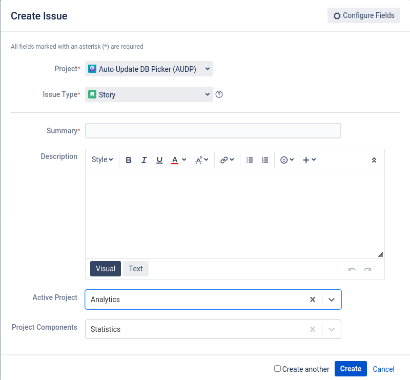Click the Create button
This screenshot has height=380, width=410.
351,369
